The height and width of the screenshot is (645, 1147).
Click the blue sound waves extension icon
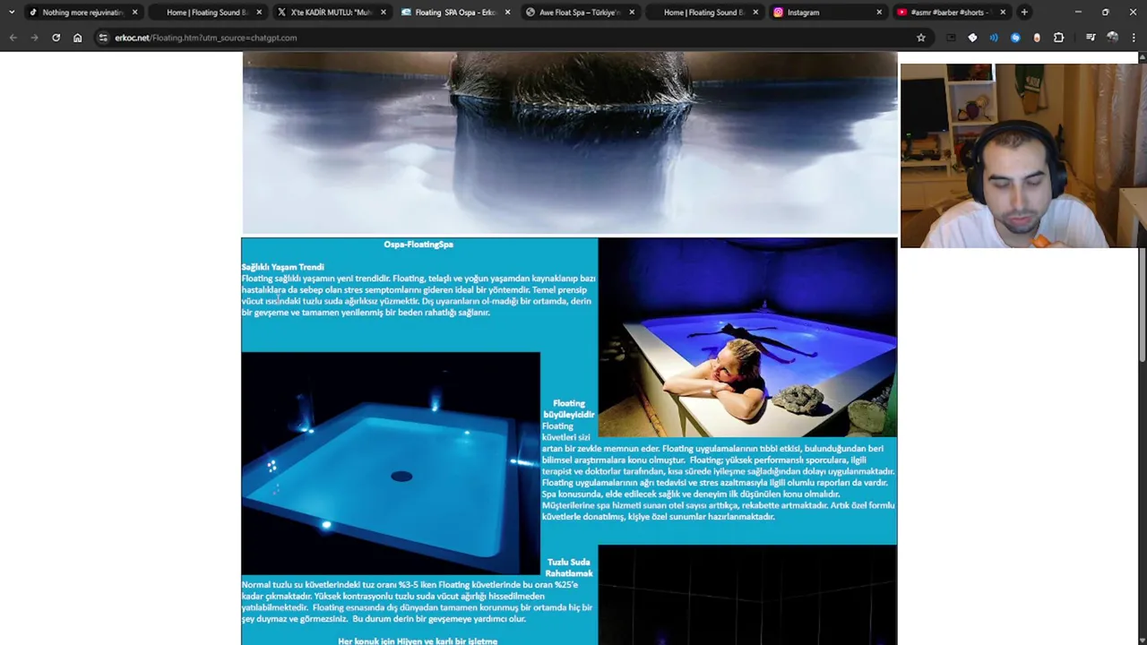pyautogui.click(x=994, y=38)
